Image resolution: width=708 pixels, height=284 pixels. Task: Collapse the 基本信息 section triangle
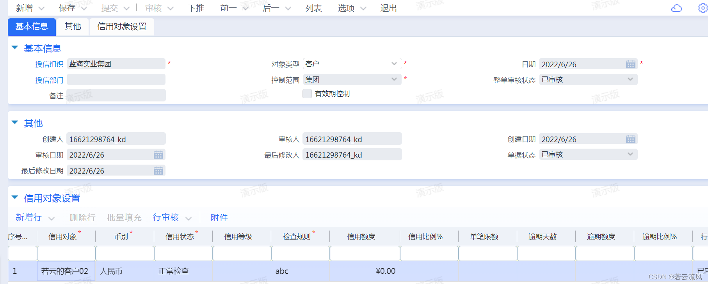pos(15,48)
